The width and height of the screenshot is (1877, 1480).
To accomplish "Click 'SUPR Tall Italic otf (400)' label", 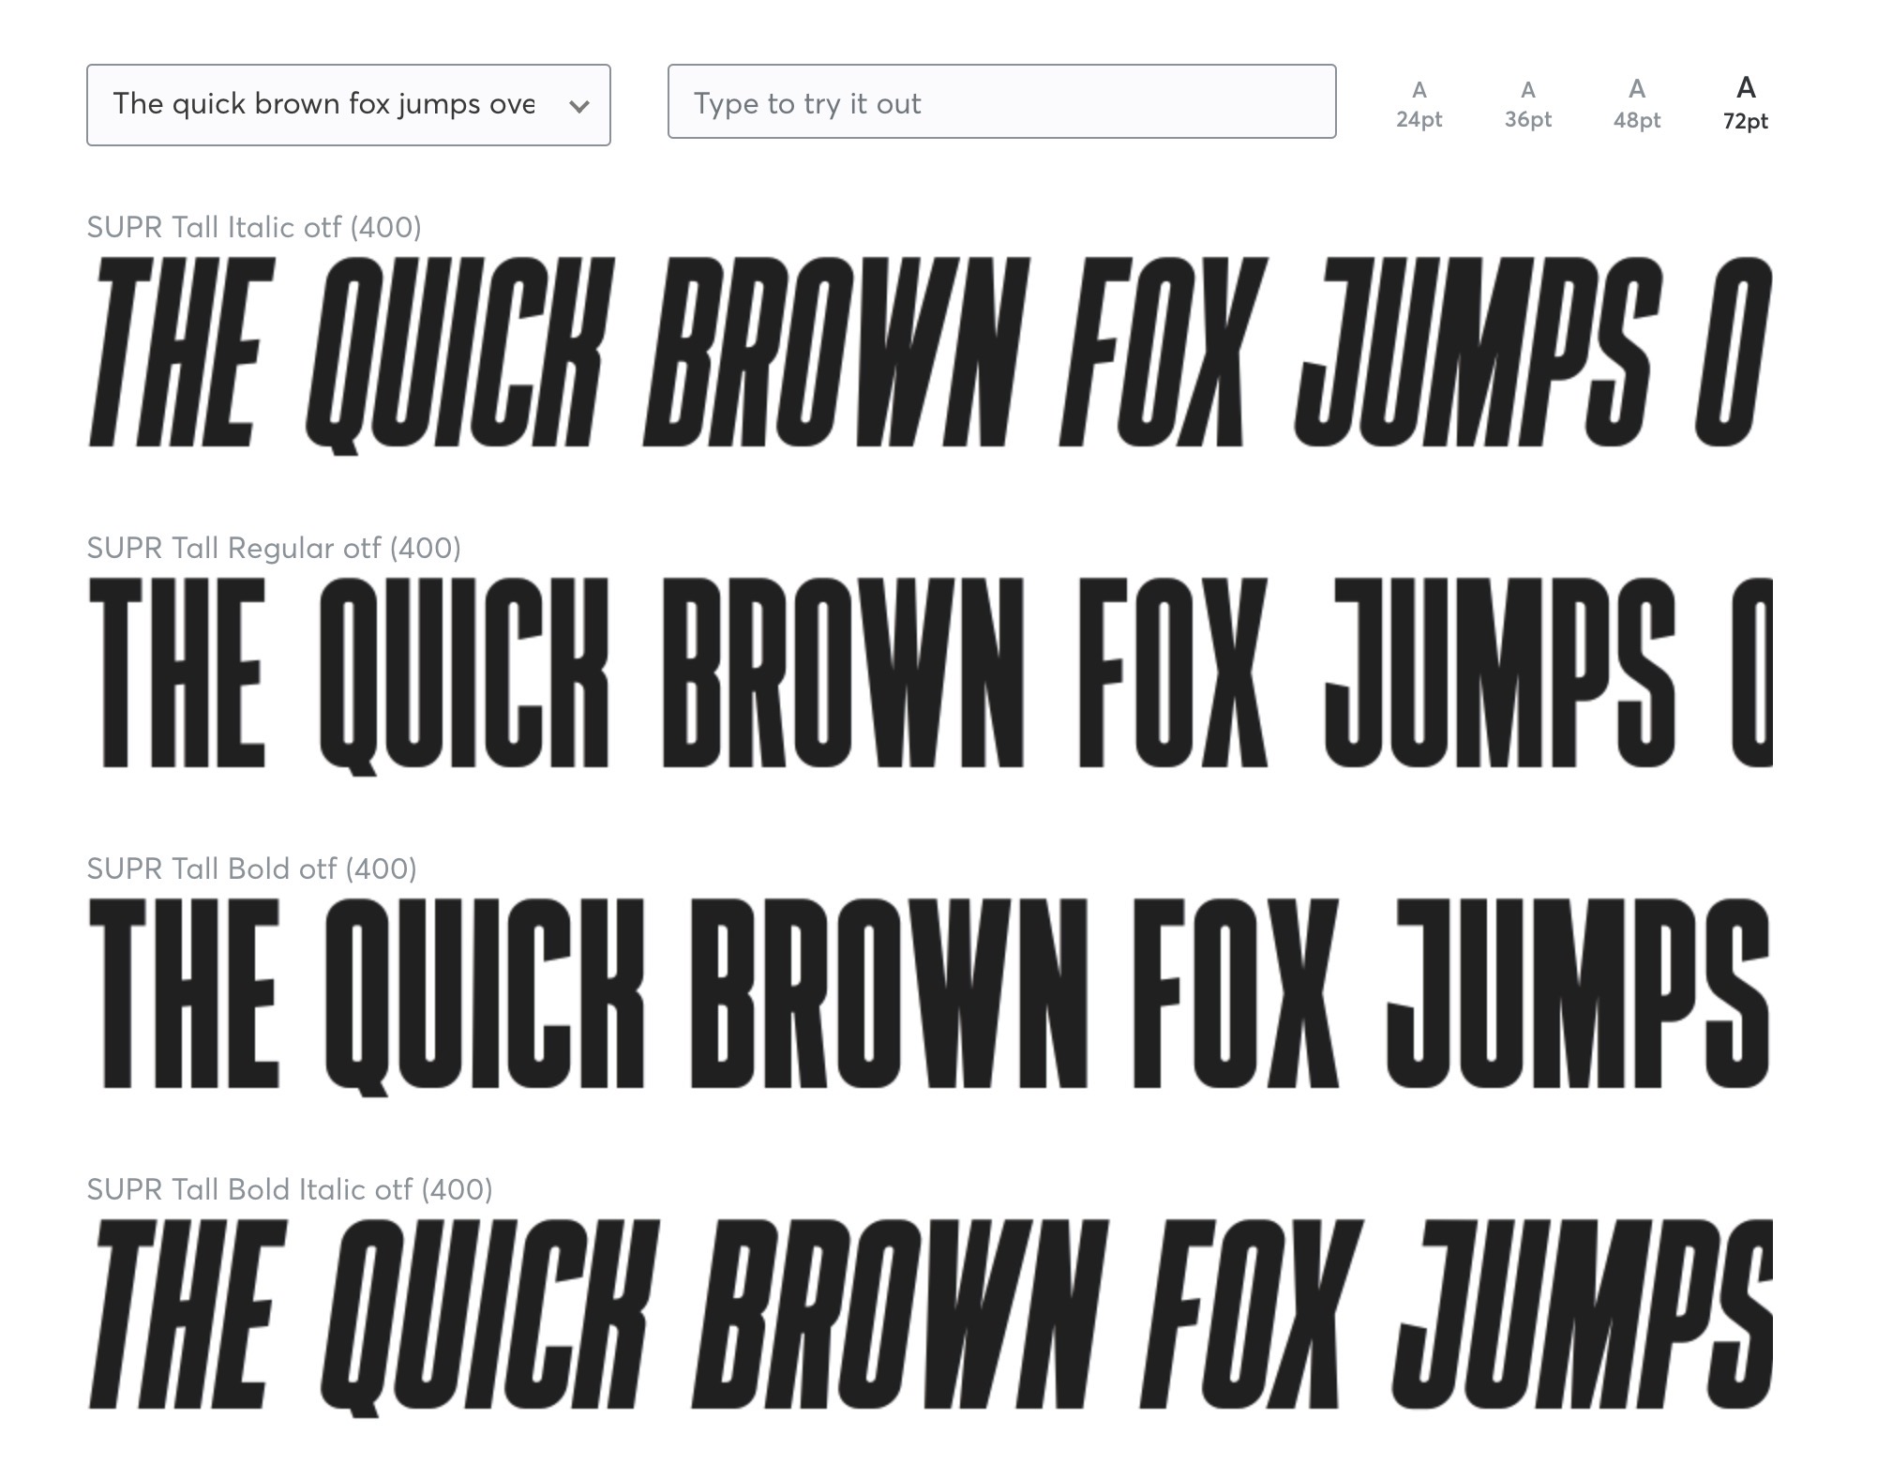I will coord(254,227).
